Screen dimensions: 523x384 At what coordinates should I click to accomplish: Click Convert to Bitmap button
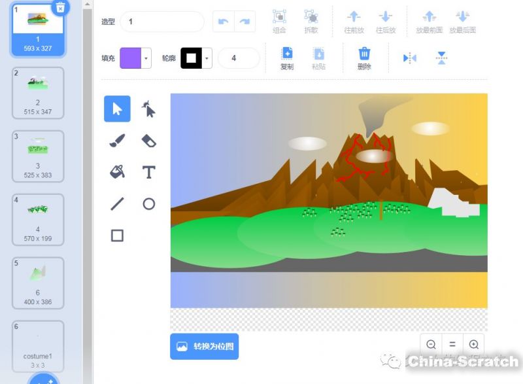point(205,346)
